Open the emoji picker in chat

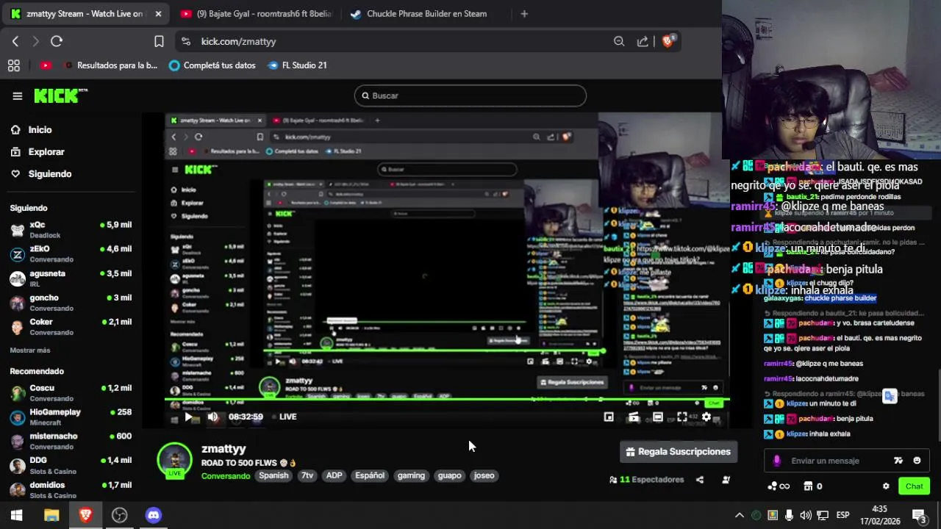(917, 461)
